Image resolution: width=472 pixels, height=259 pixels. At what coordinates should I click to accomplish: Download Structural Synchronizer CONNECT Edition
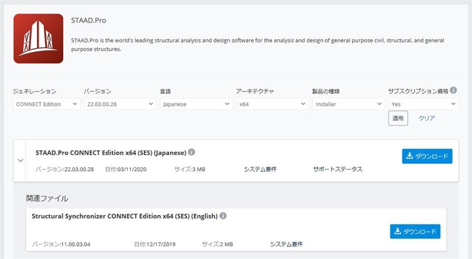(x=415, y=232)
